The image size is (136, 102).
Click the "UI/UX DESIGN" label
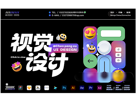tap(109, 88)
